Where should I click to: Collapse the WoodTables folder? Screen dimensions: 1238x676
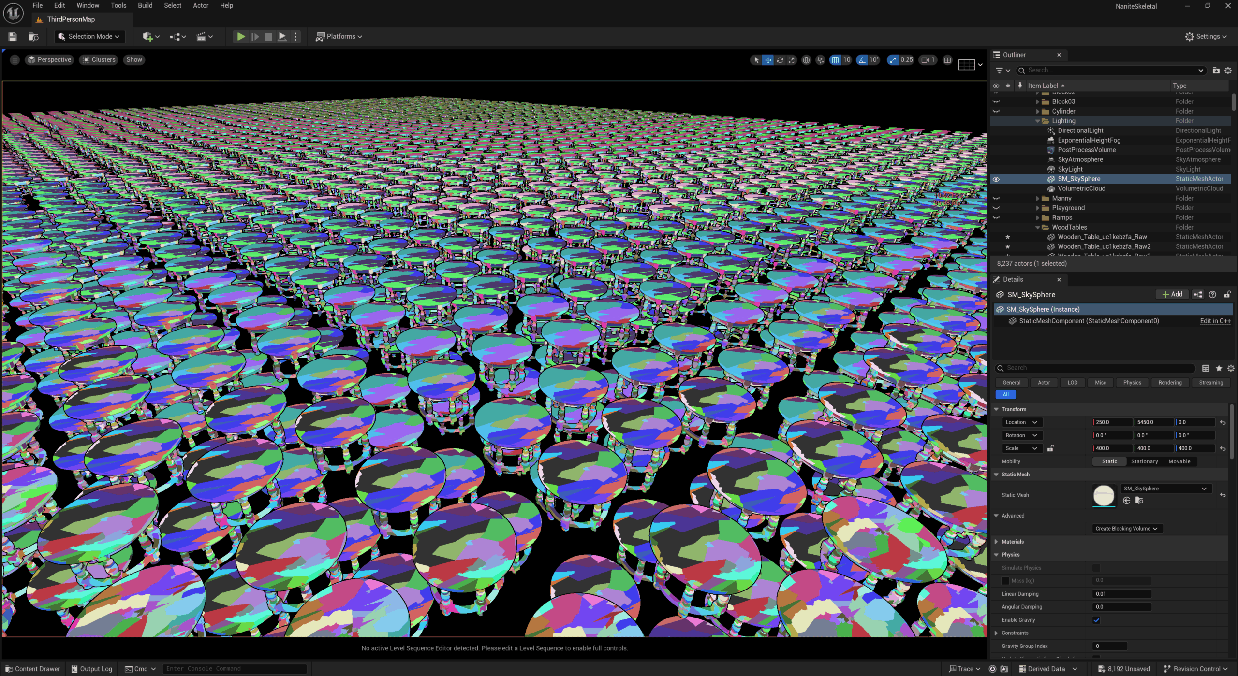click(x=1037, y=228)
